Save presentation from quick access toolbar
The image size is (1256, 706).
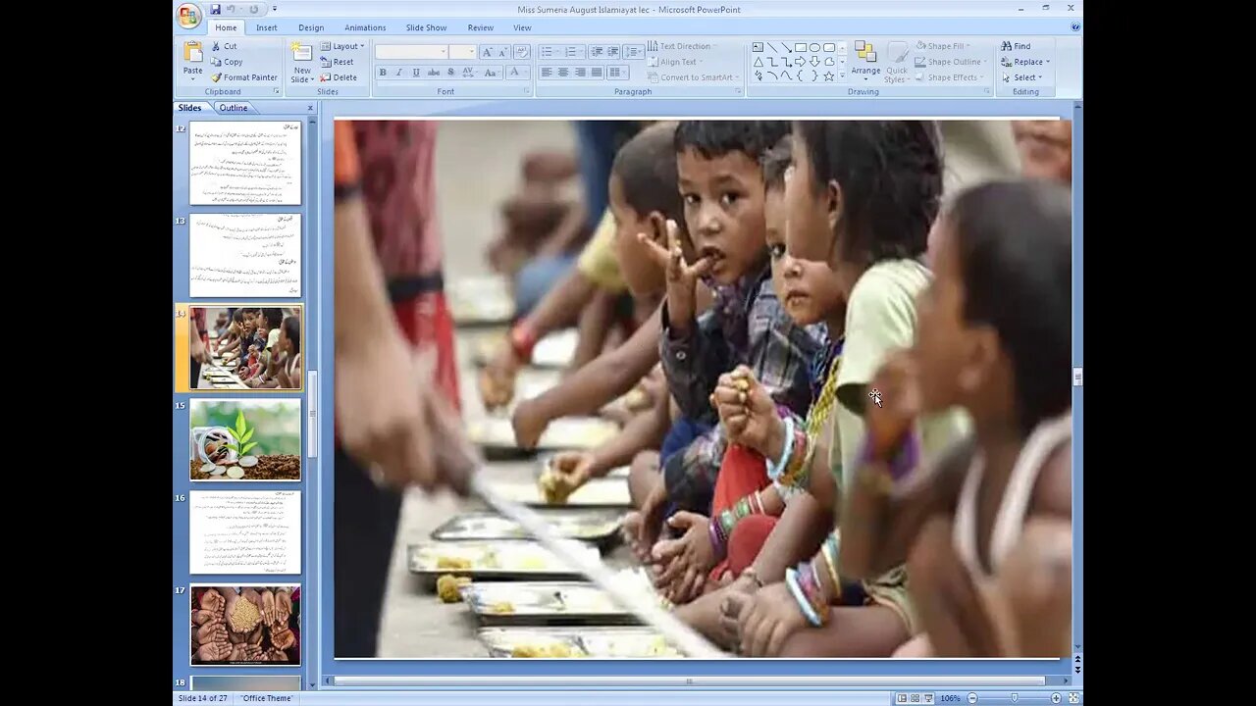(216, 10)
